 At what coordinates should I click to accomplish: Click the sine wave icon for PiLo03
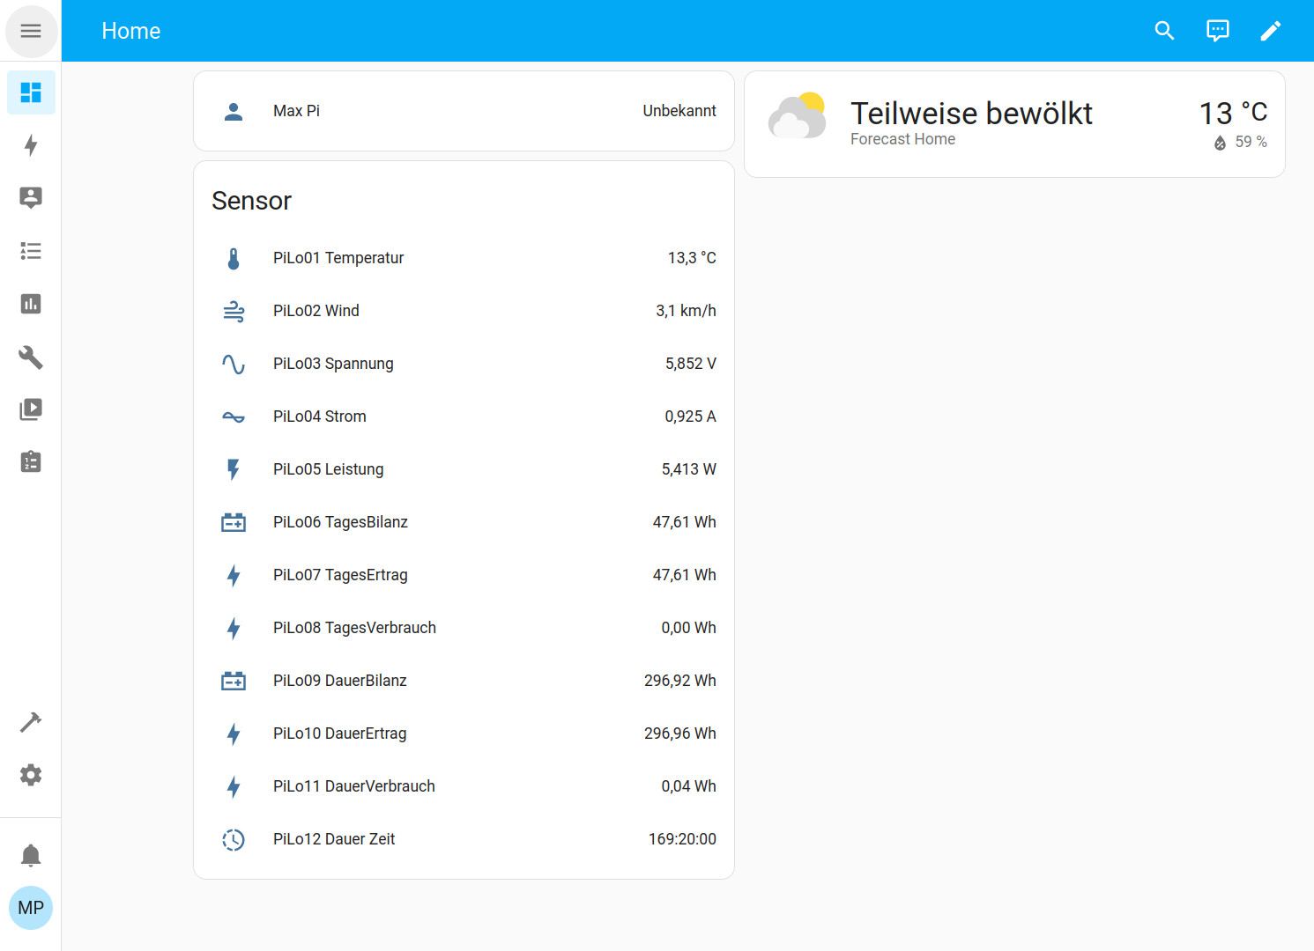coord(234,364)
